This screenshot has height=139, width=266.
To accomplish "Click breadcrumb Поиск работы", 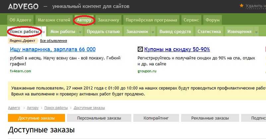I will coord(56,108).
